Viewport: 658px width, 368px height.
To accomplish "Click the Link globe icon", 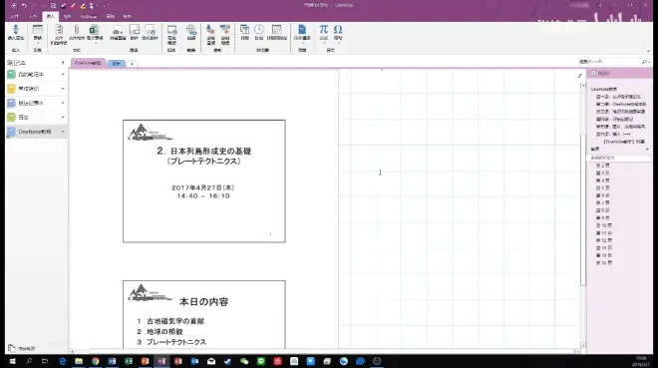I will 191,32.
